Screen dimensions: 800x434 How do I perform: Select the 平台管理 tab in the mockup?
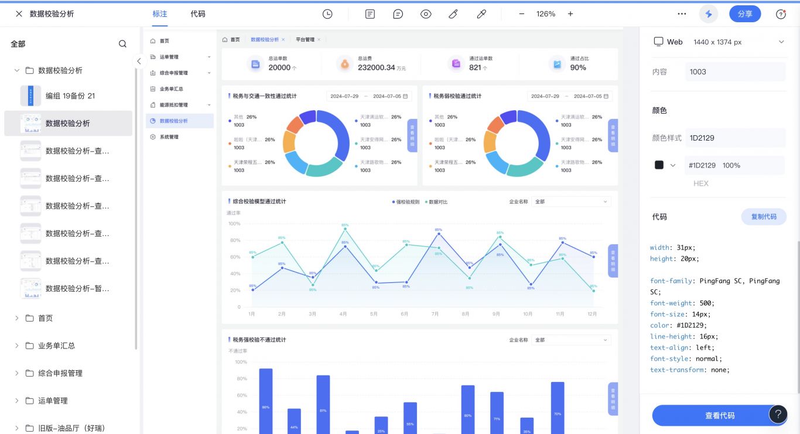pyautogui.click(x=305, y=40)
